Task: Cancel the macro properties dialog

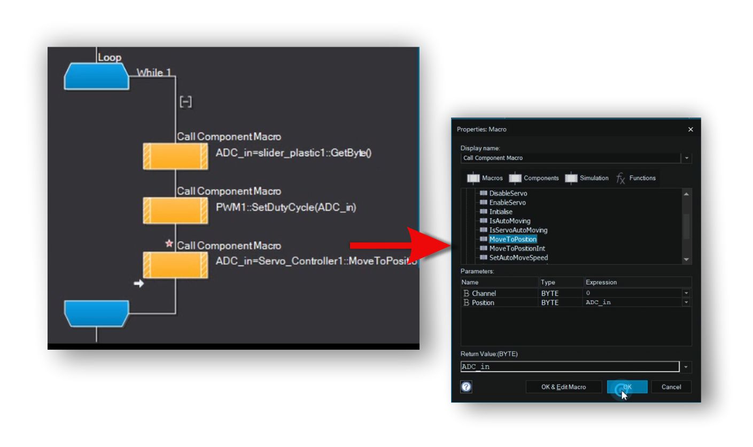Action: pos(671,387)
